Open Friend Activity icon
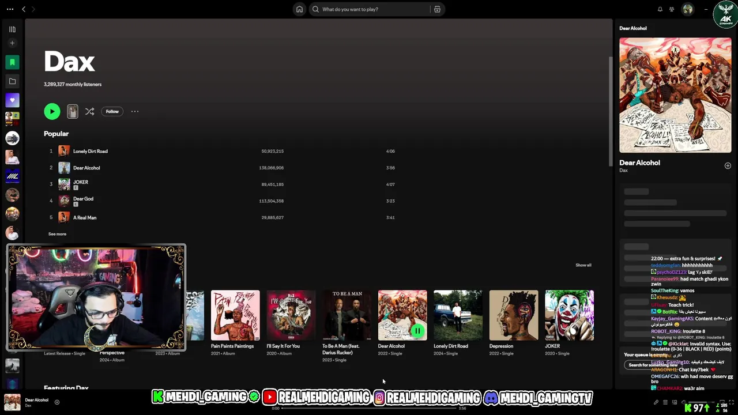The image size is (738, 415). click(672, 9)
